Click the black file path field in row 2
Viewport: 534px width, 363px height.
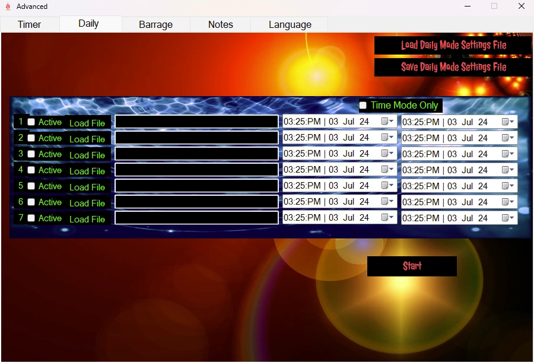[x=196, y=138]
